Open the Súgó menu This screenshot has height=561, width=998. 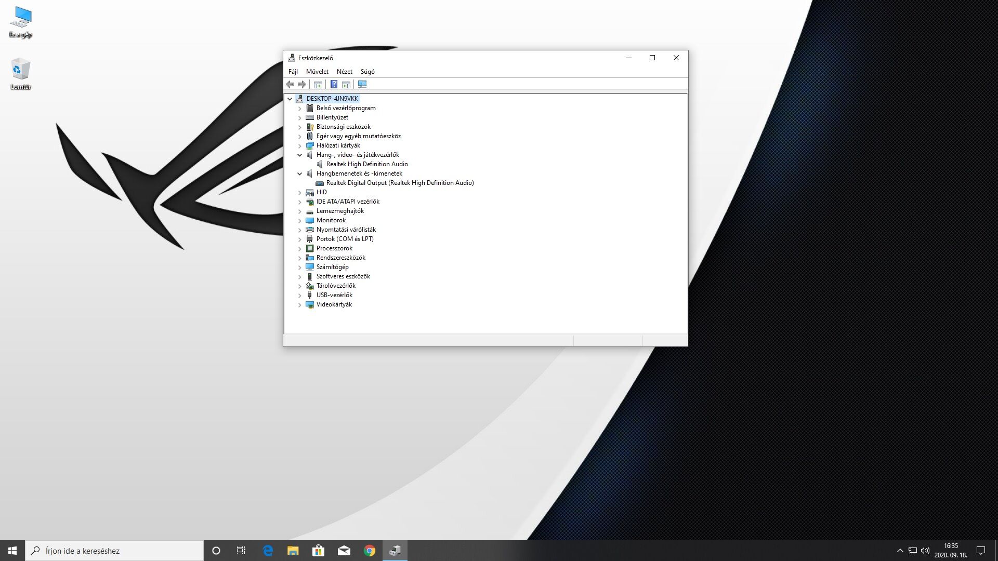click(x=367, y=72)
